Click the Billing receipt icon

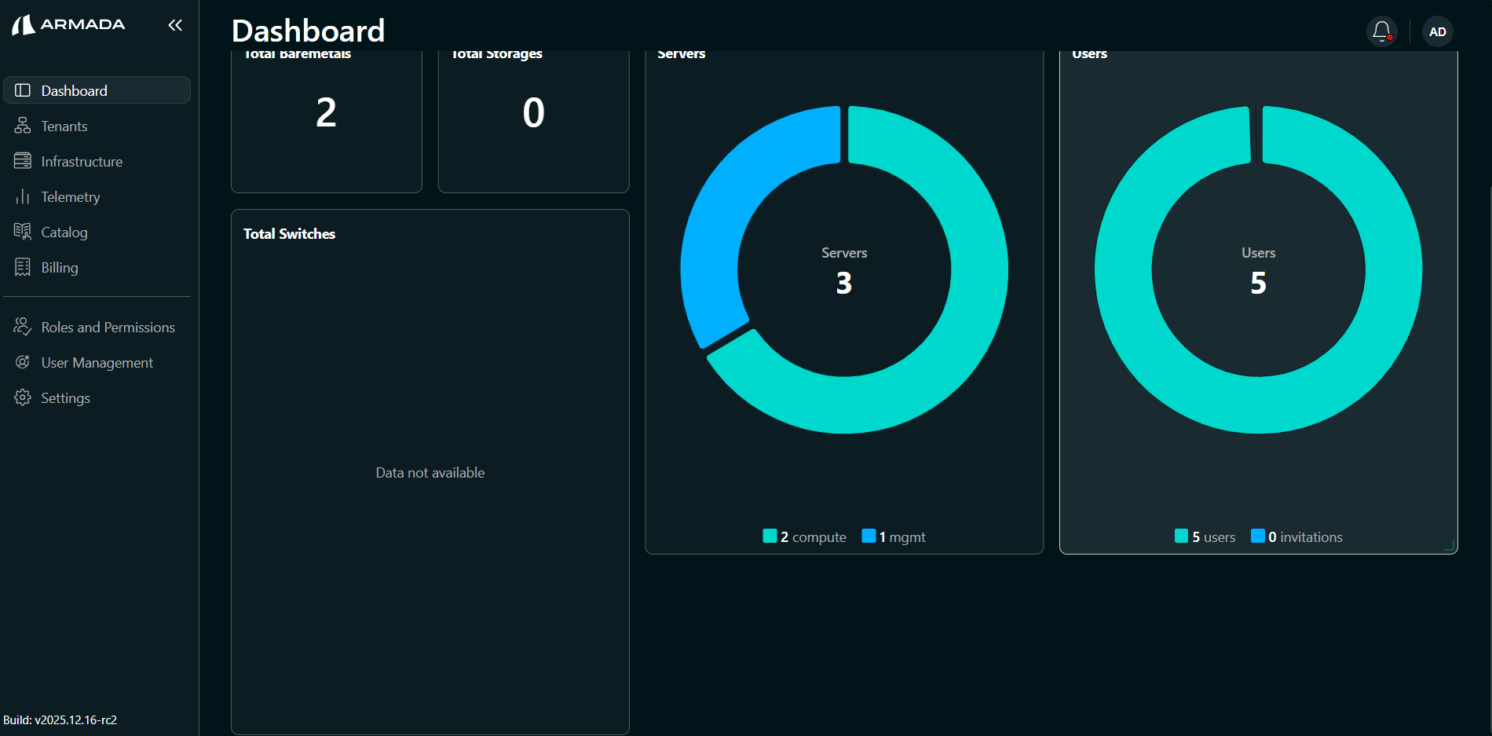[23, 267]
